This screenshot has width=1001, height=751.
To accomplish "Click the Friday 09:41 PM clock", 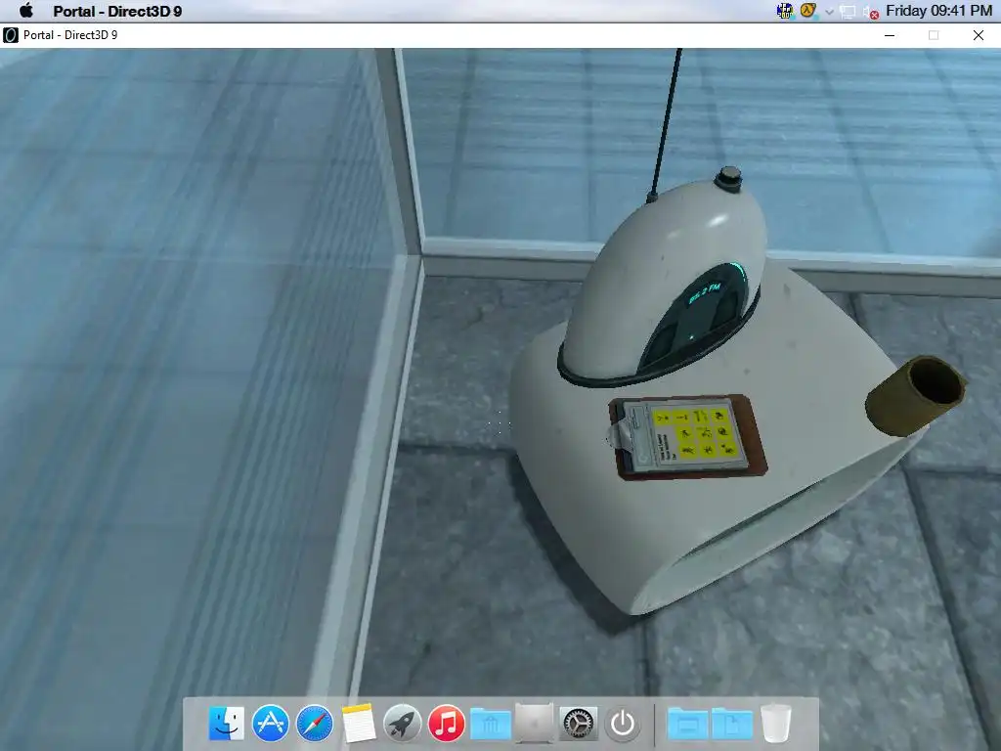I will point(939,11).
